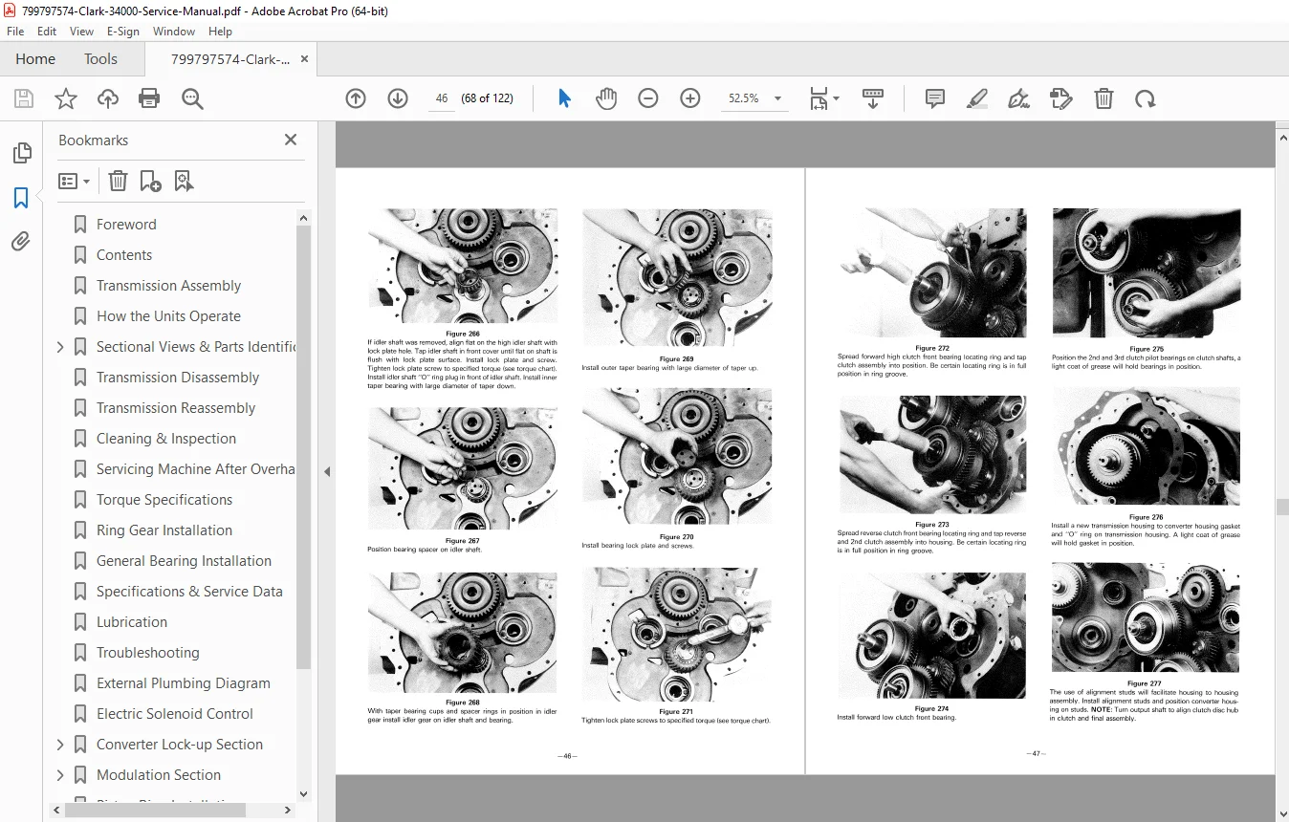Open the Help menu
Image resolution: width=1289 pixels, height=822 pixels.
220,32
